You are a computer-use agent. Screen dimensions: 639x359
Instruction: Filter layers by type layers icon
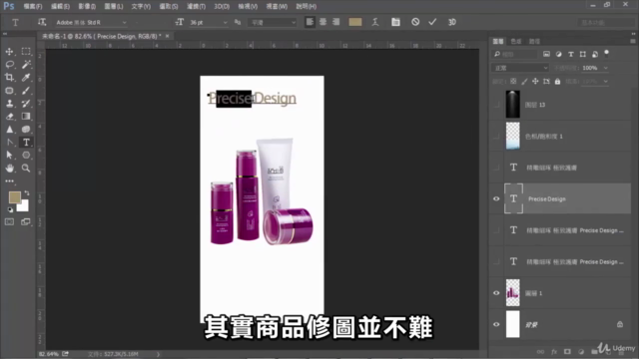click(571, 54)
